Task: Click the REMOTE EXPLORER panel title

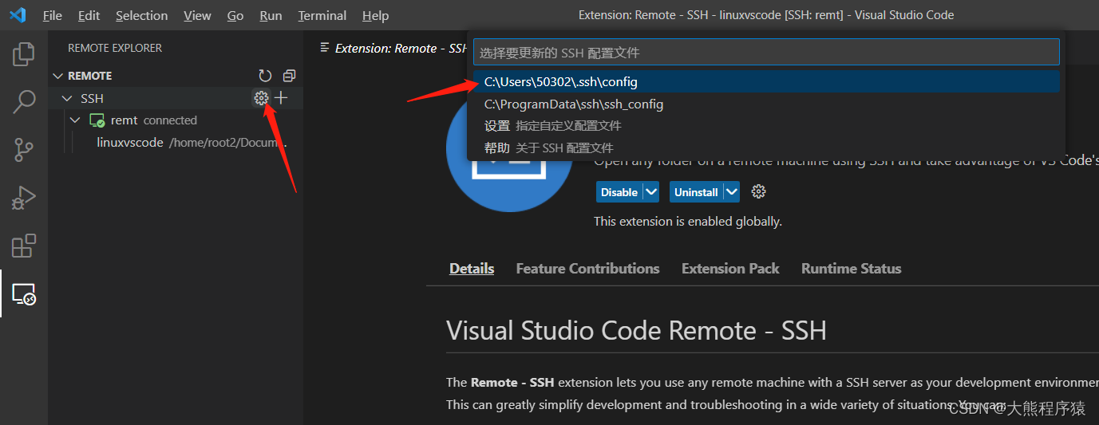Action: coord(115,48)
